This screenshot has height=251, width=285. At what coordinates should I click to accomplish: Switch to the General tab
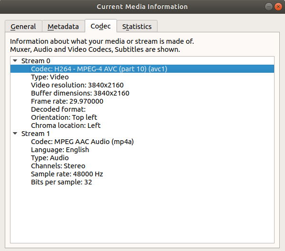[23, 27]
